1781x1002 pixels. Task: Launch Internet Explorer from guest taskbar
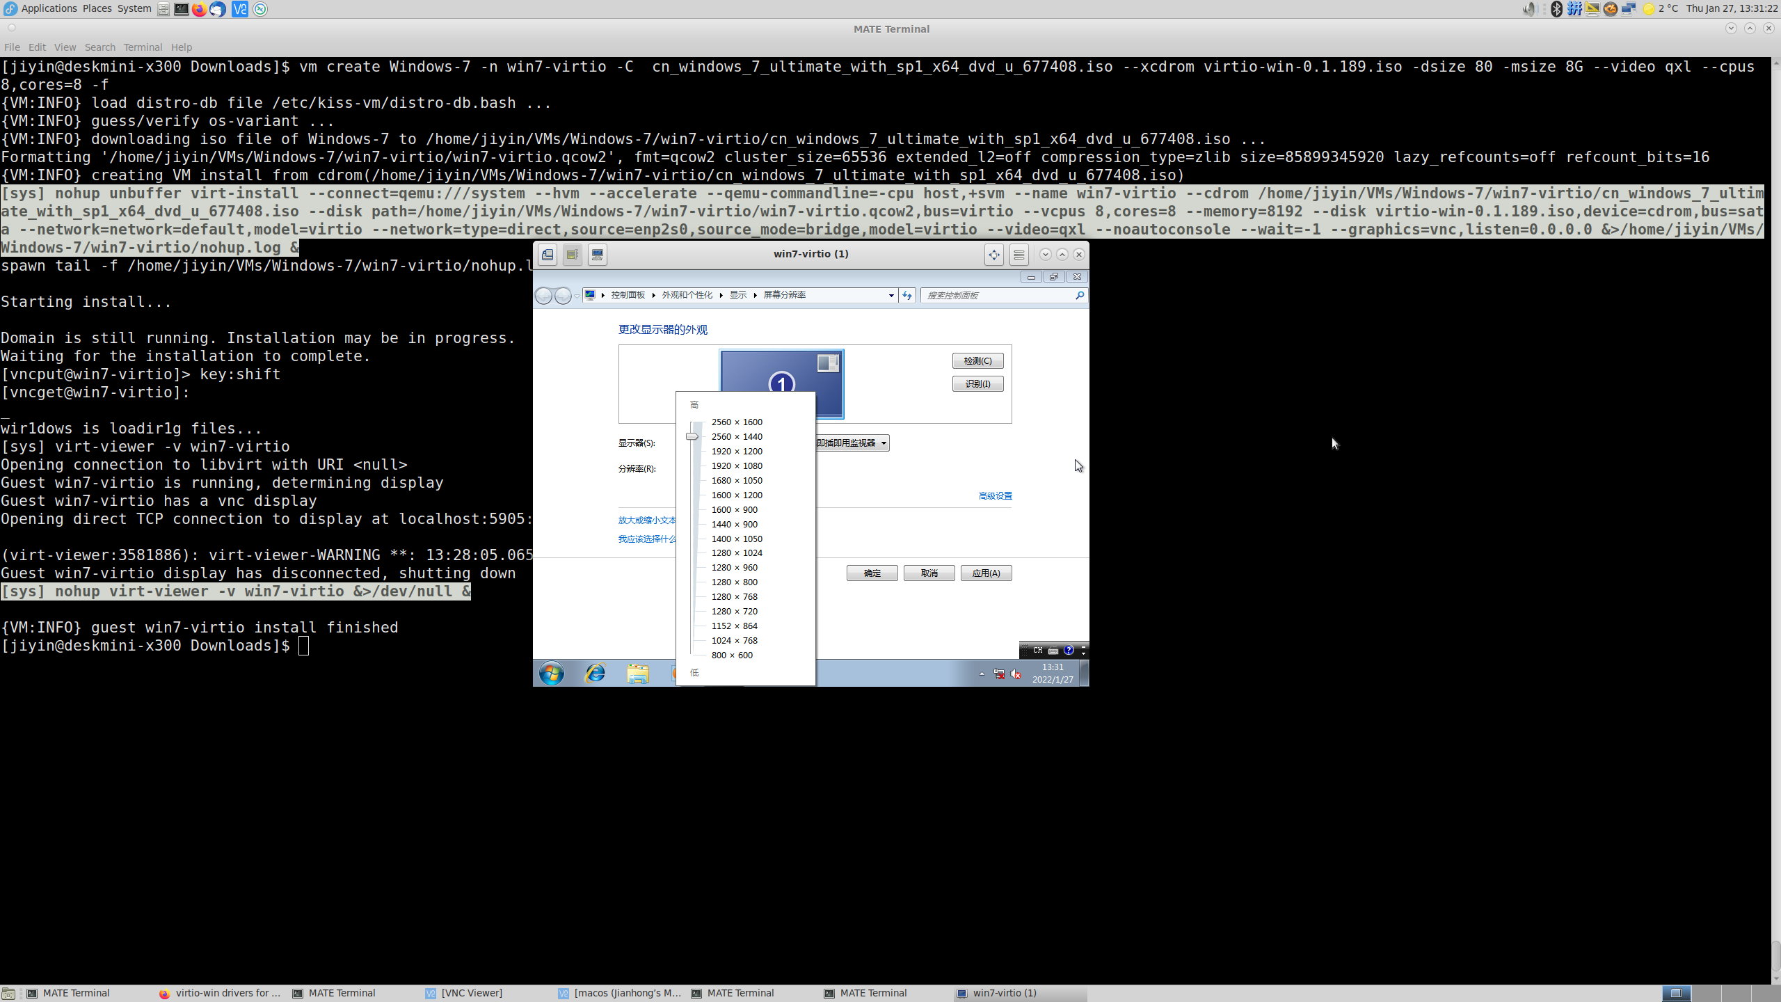[595, 674]
